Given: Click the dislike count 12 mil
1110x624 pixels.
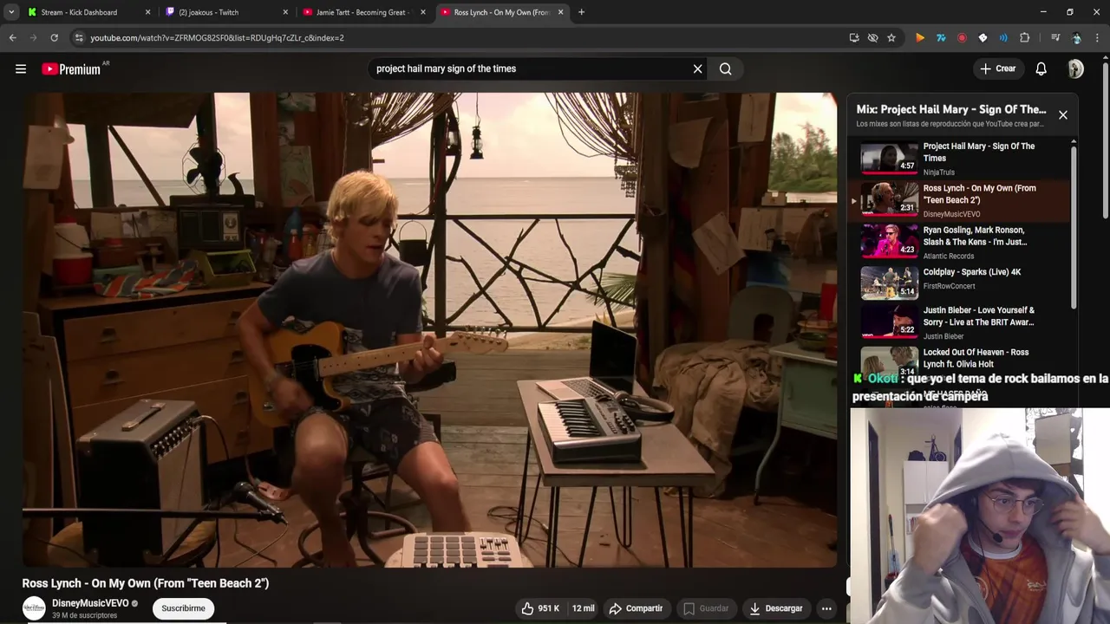Looking at the screenshot, I should click(x=583, y=608).
